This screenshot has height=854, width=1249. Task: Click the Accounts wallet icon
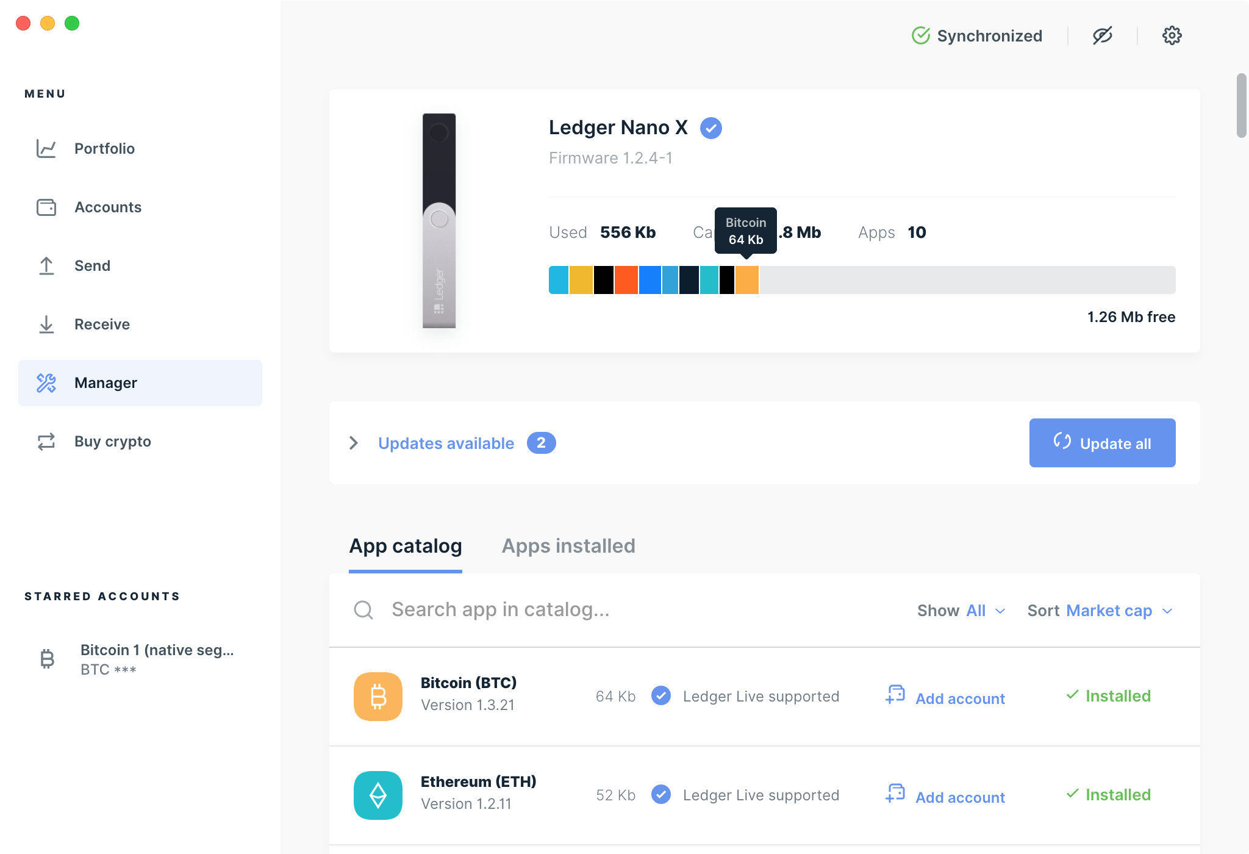click(46, 207)
